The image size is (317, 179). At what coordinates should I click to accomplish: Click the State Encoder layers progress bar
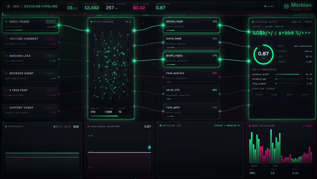pyautogui.click(x=111, y=116)
